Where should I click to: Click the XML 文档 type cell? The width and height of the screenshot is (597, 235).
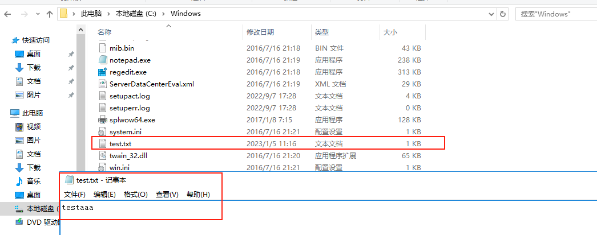pos(330,84)
